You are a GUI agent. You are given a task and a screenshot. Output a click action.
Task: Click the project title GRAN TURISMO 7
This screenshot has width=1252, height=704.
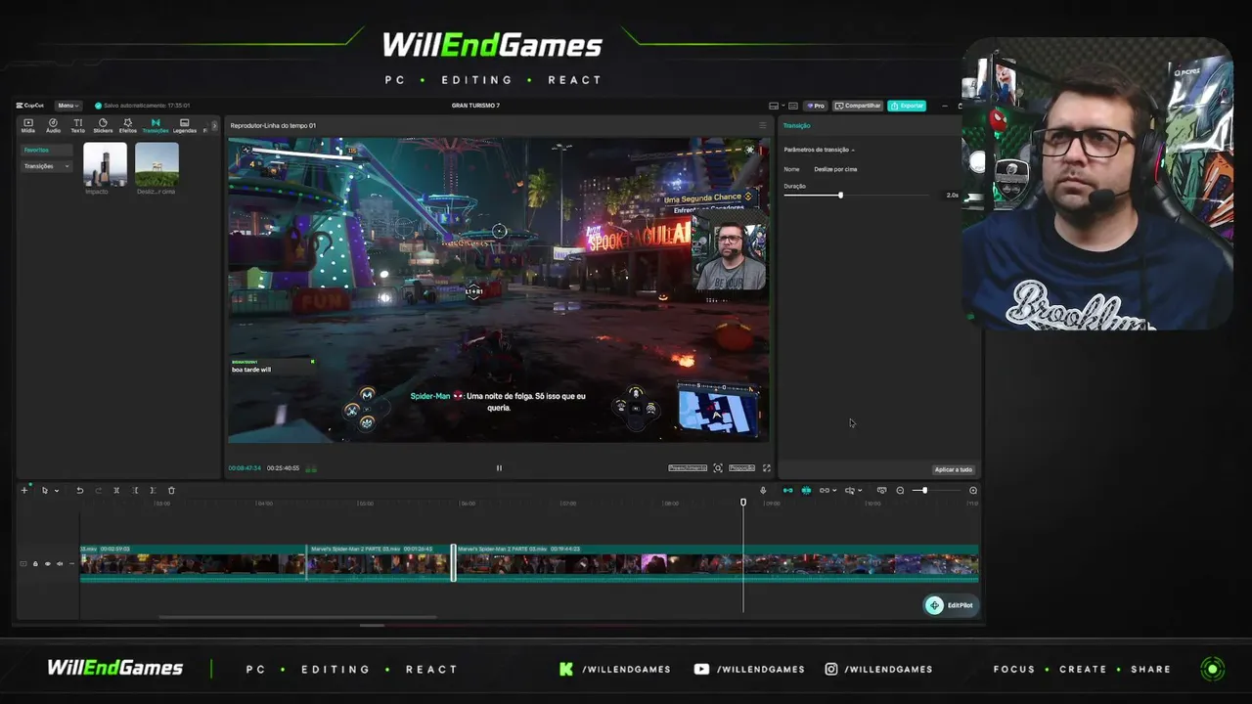(x=476, y=106)
